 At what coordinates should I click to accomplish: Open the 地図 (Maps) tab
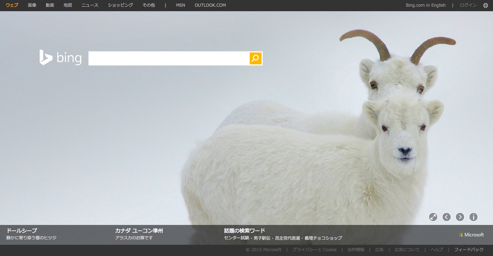(x=68, y=5)
